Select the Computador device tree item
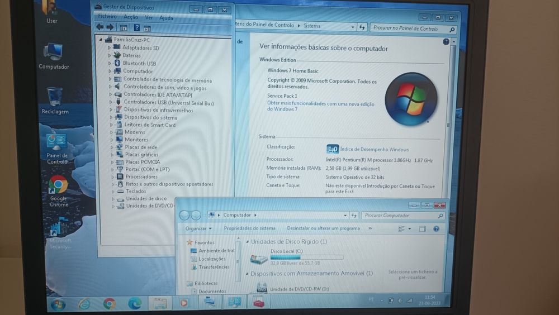559x315 pixels. [x=138, y=71]
